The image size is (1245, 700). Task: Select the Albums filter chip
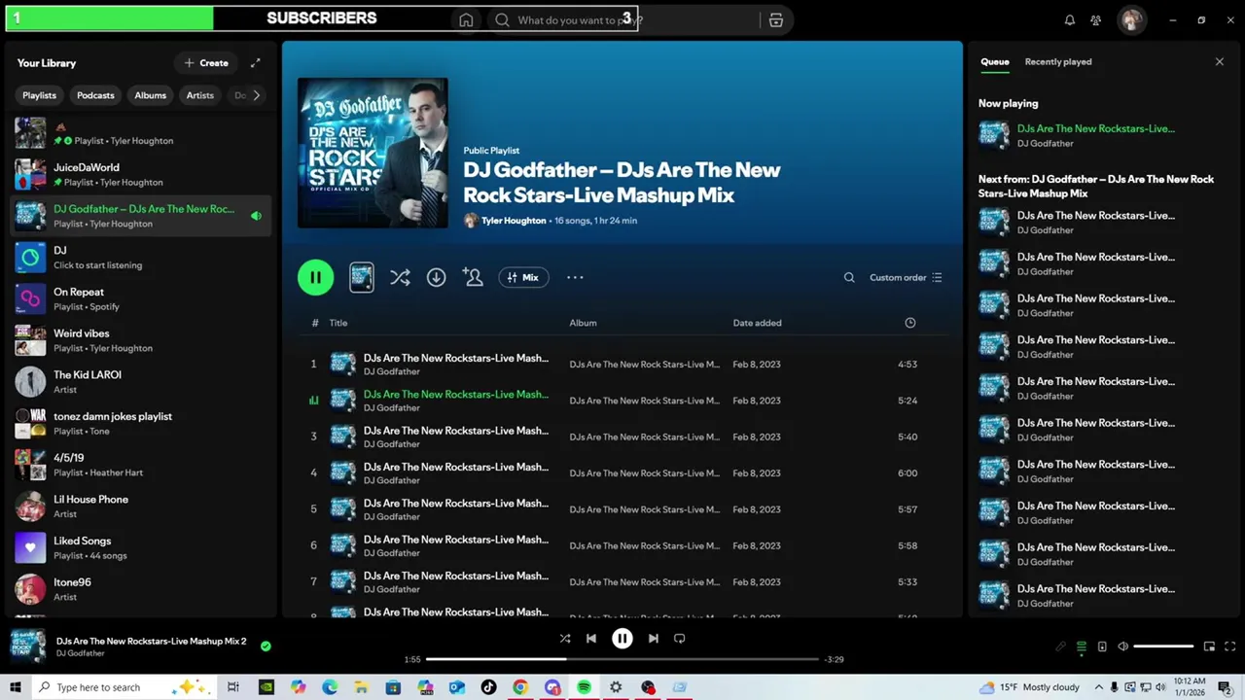[x=150, y=95]
